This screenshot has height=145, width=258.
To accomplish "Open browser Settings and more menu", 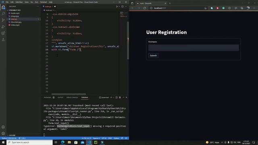I will (254, 8).
